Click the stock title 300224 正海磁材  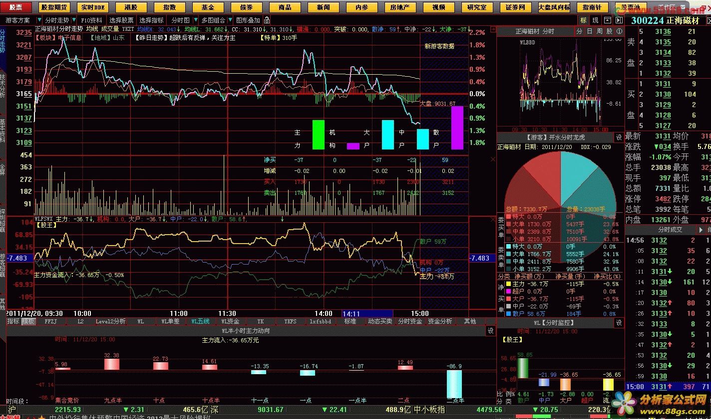pos(665,20)
